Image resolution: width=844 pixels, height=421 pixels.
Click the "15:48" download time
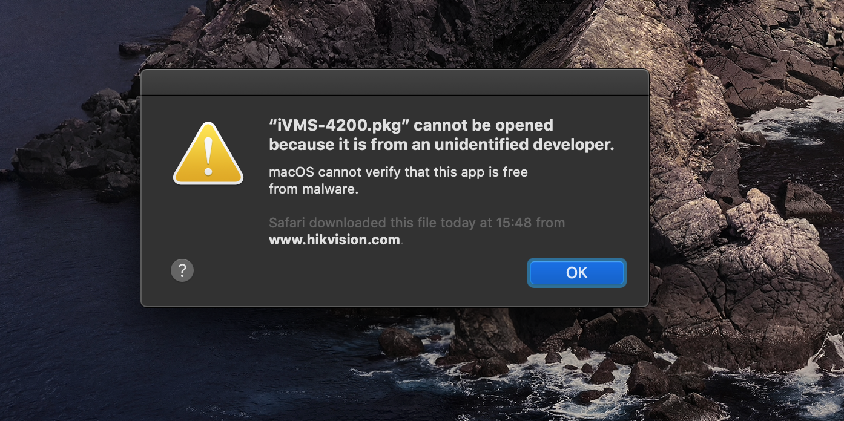click(515, 223)
